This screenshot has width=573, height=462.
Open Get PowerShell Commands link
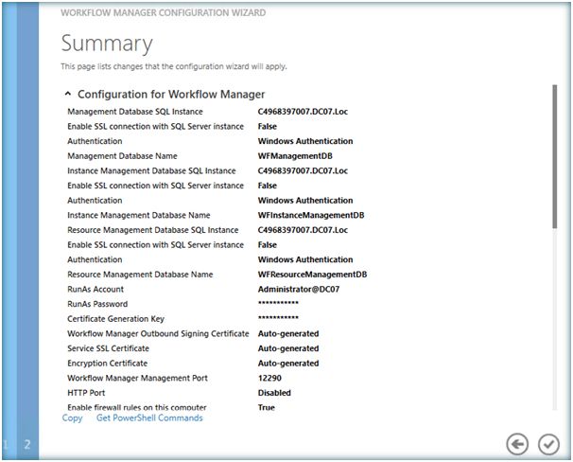tap(149, 418)
